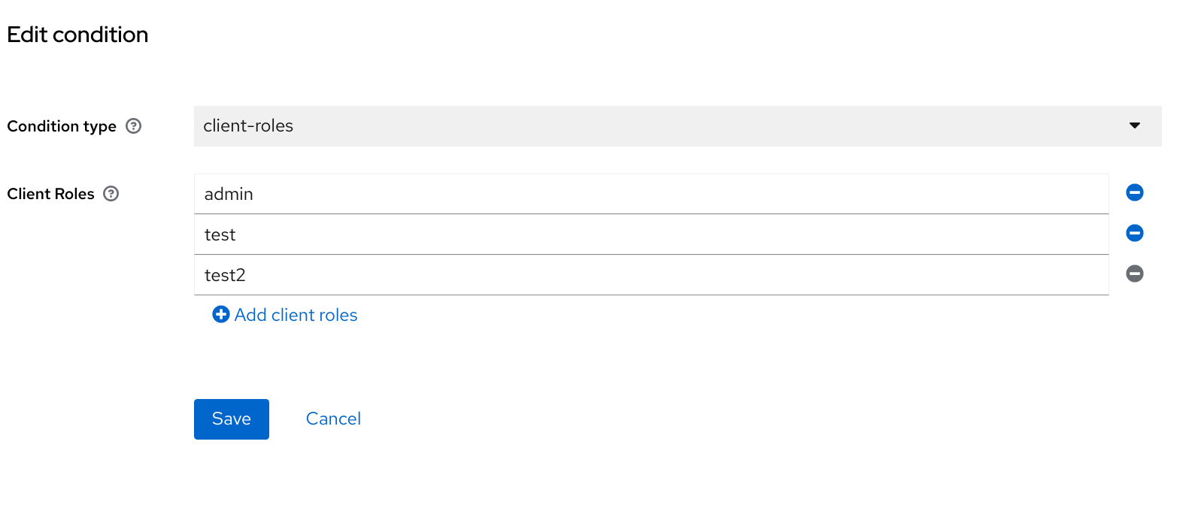Cancel editing the condition
The width and height of the screenshot is (1195, 511).
[333, 419]
